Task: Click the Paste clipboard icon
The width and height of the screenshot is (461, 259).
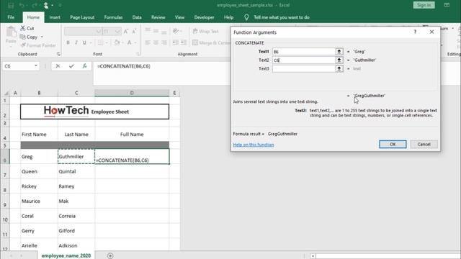Action: 12,32
